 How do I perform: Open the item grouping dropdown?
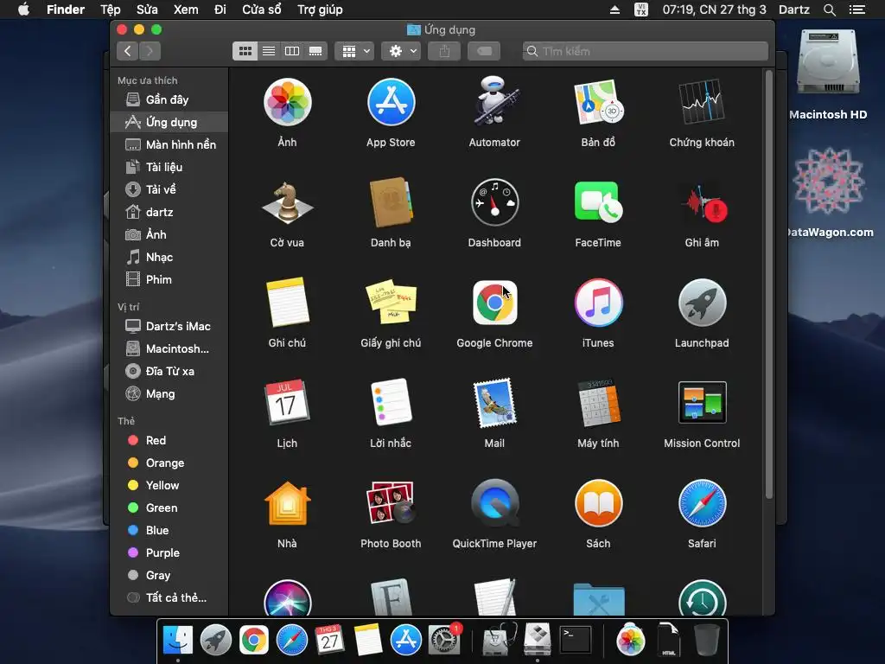354,51
